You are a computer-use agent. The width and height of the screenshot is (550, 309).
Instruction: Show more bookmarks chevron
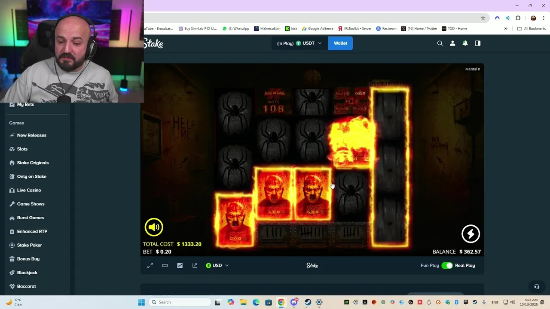pyautogui.click(x=506, y=29)
